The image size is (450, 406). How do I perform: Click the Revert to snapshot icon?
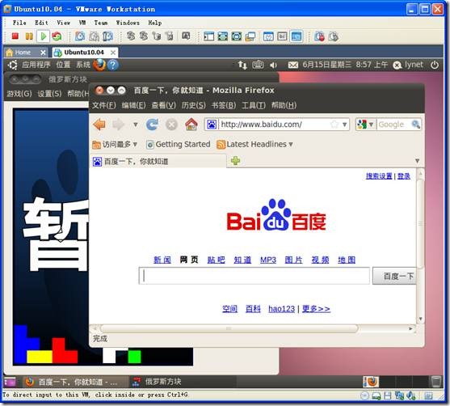pyautogui.click(x=95, y=36)
